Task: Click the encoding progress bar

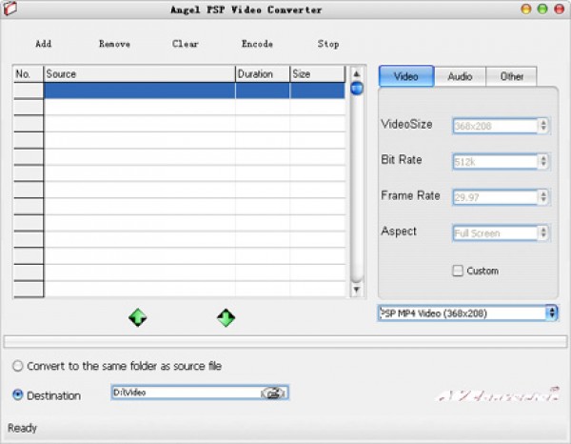Action: (x=285, y=341)
